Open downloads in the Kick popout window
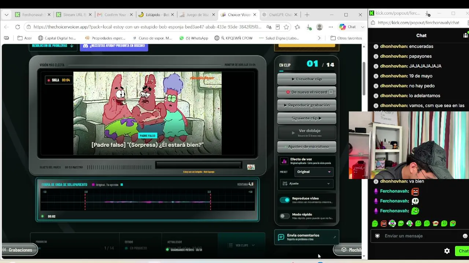The height and width of the screenshot is (263, 469). pos(428,14)
